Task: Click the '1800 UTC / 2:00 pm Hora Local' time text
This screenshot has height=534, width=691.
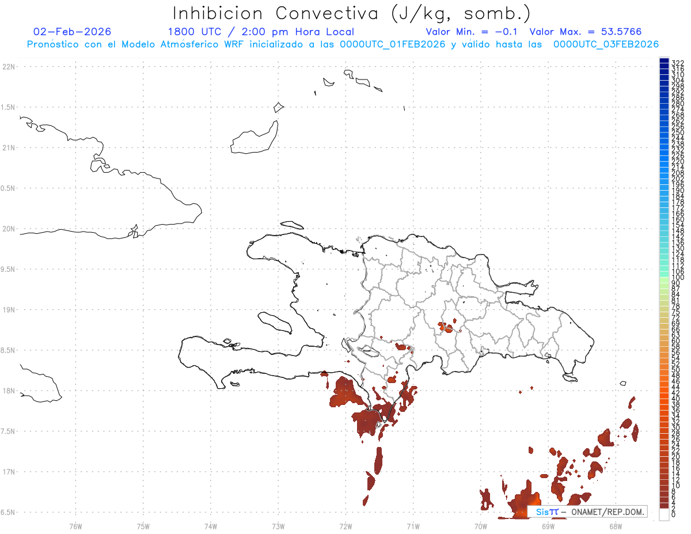Action: click(260, 32)
